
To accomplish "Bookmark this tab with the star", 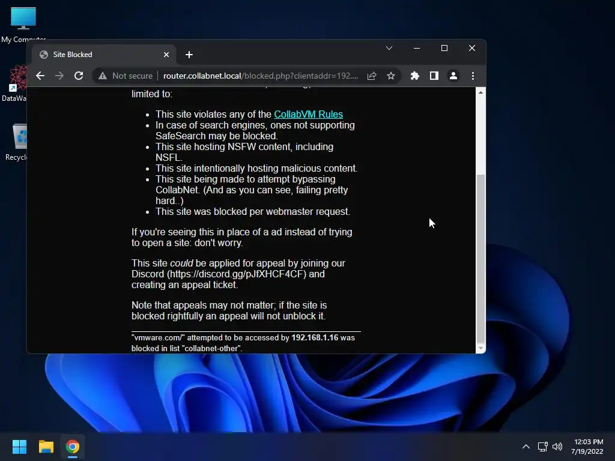I will 390,76.
